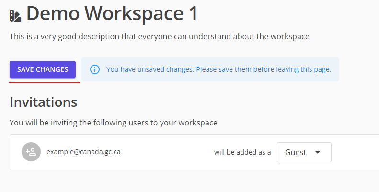This screenshot has width=379, height=192.
Task: Click the Invitations heading
Action: pyautogui.click(x=43, y=102)
